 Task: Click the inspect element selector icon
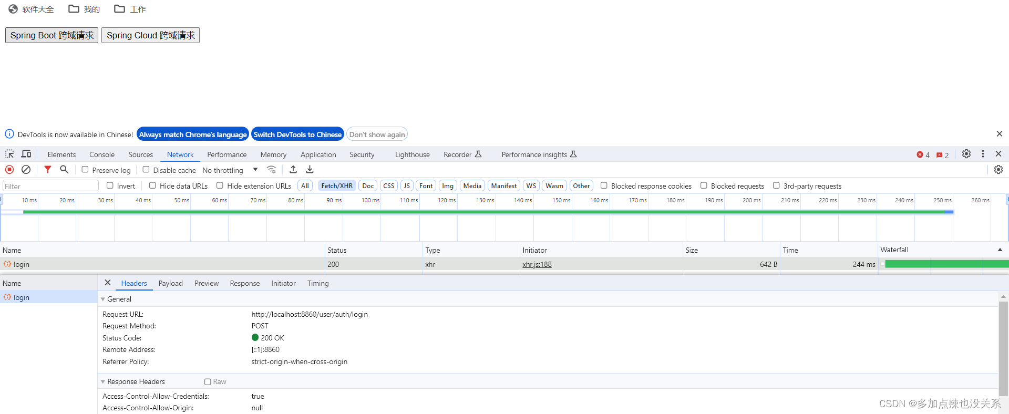pos(9,154)
